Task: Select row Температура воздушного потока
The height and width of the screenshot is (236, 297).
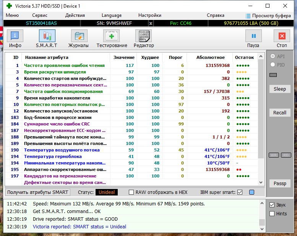Action: click(x=131, y=150)
